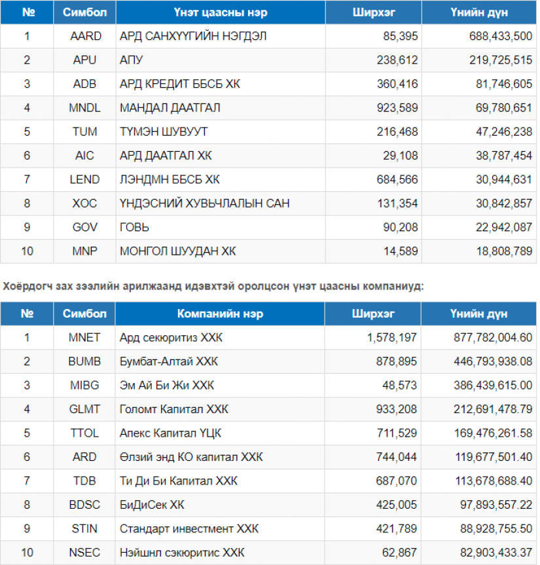Screen dimensions: 540x565
Task: Click the quantity 238,612
Action: pos(397,60)
